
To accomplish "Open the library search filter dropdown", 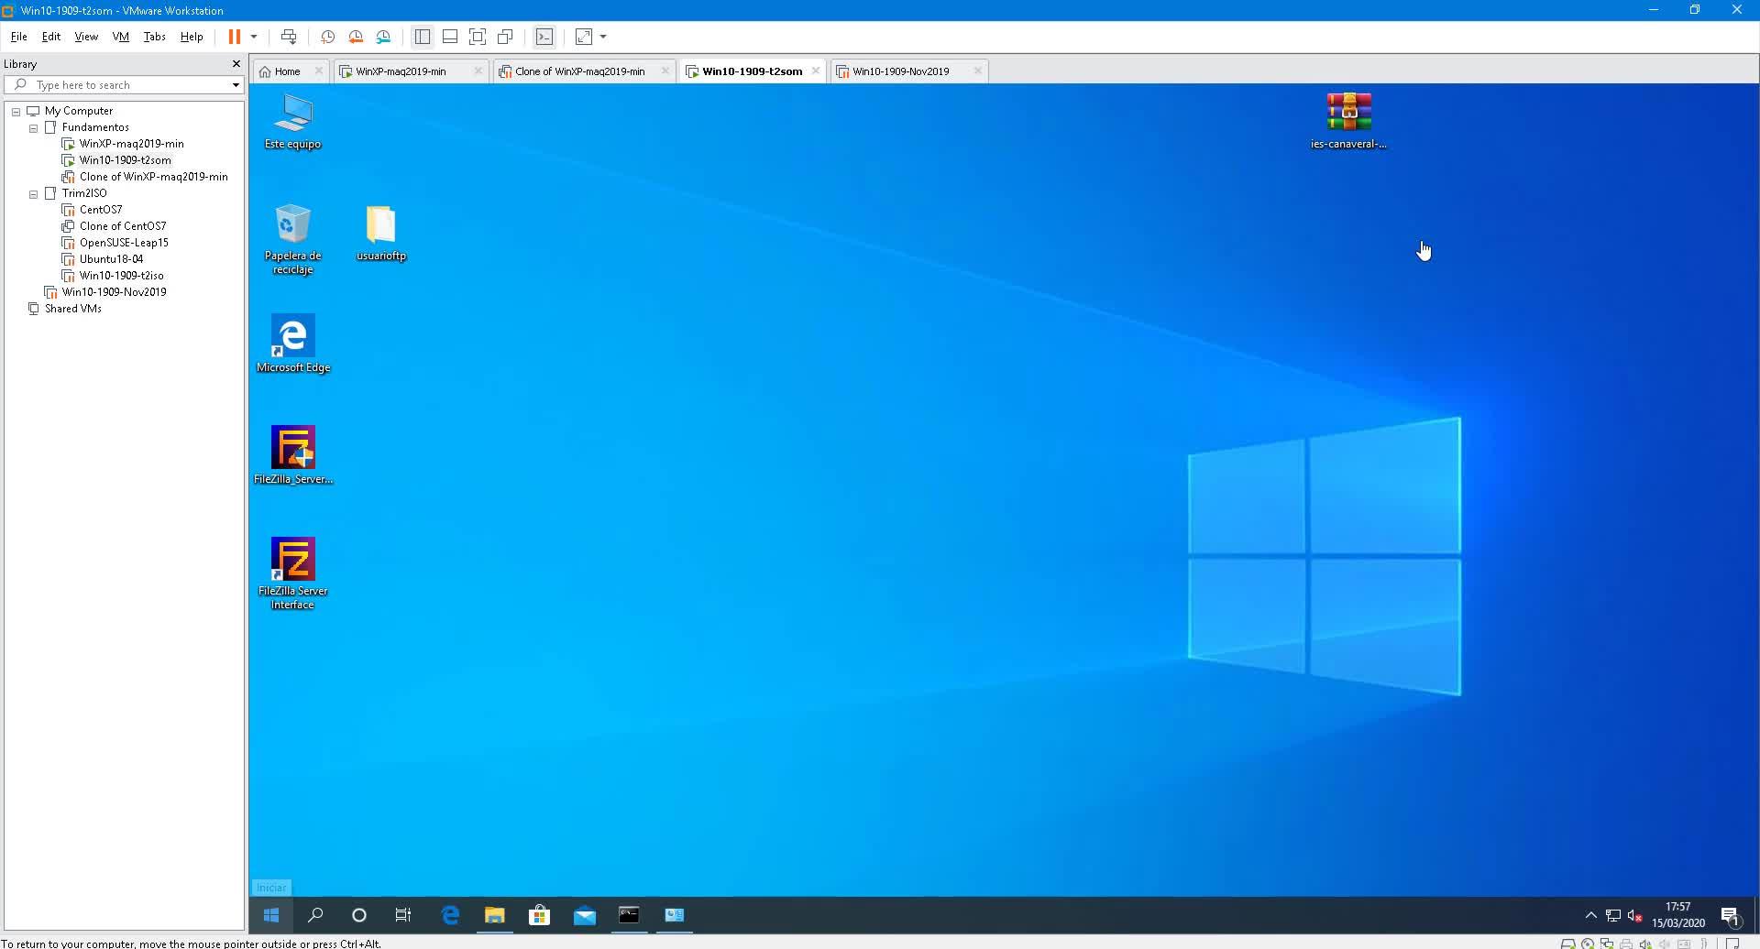I will point(236,85).
